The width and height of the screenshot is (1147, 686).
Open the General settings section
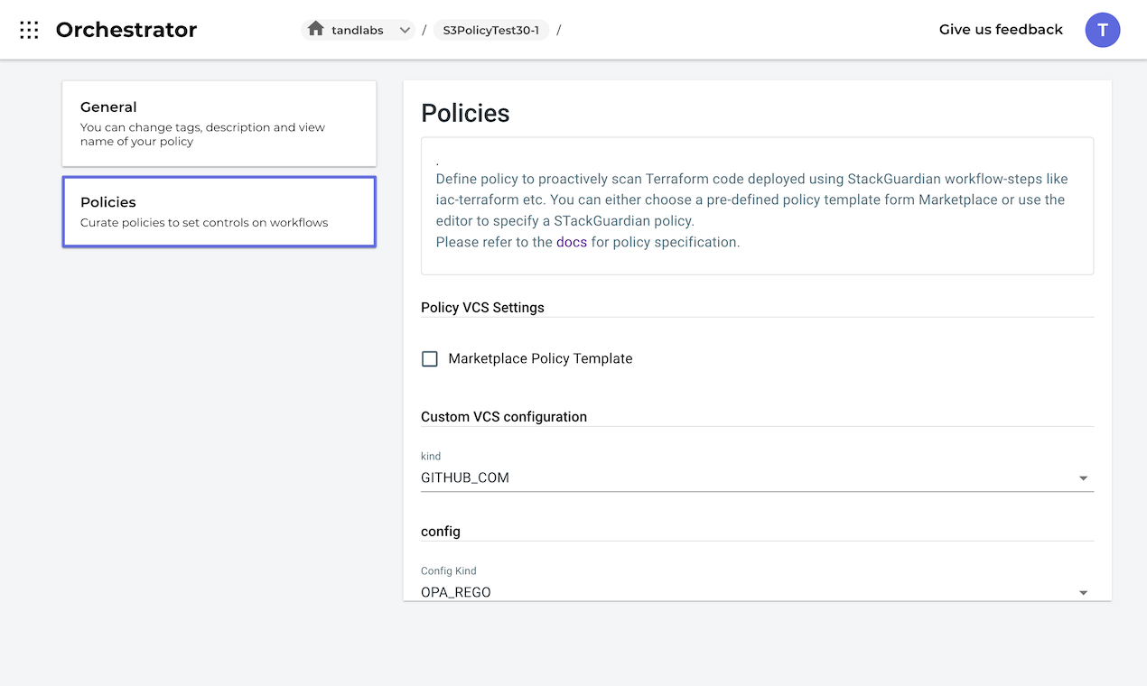point(219,124)
